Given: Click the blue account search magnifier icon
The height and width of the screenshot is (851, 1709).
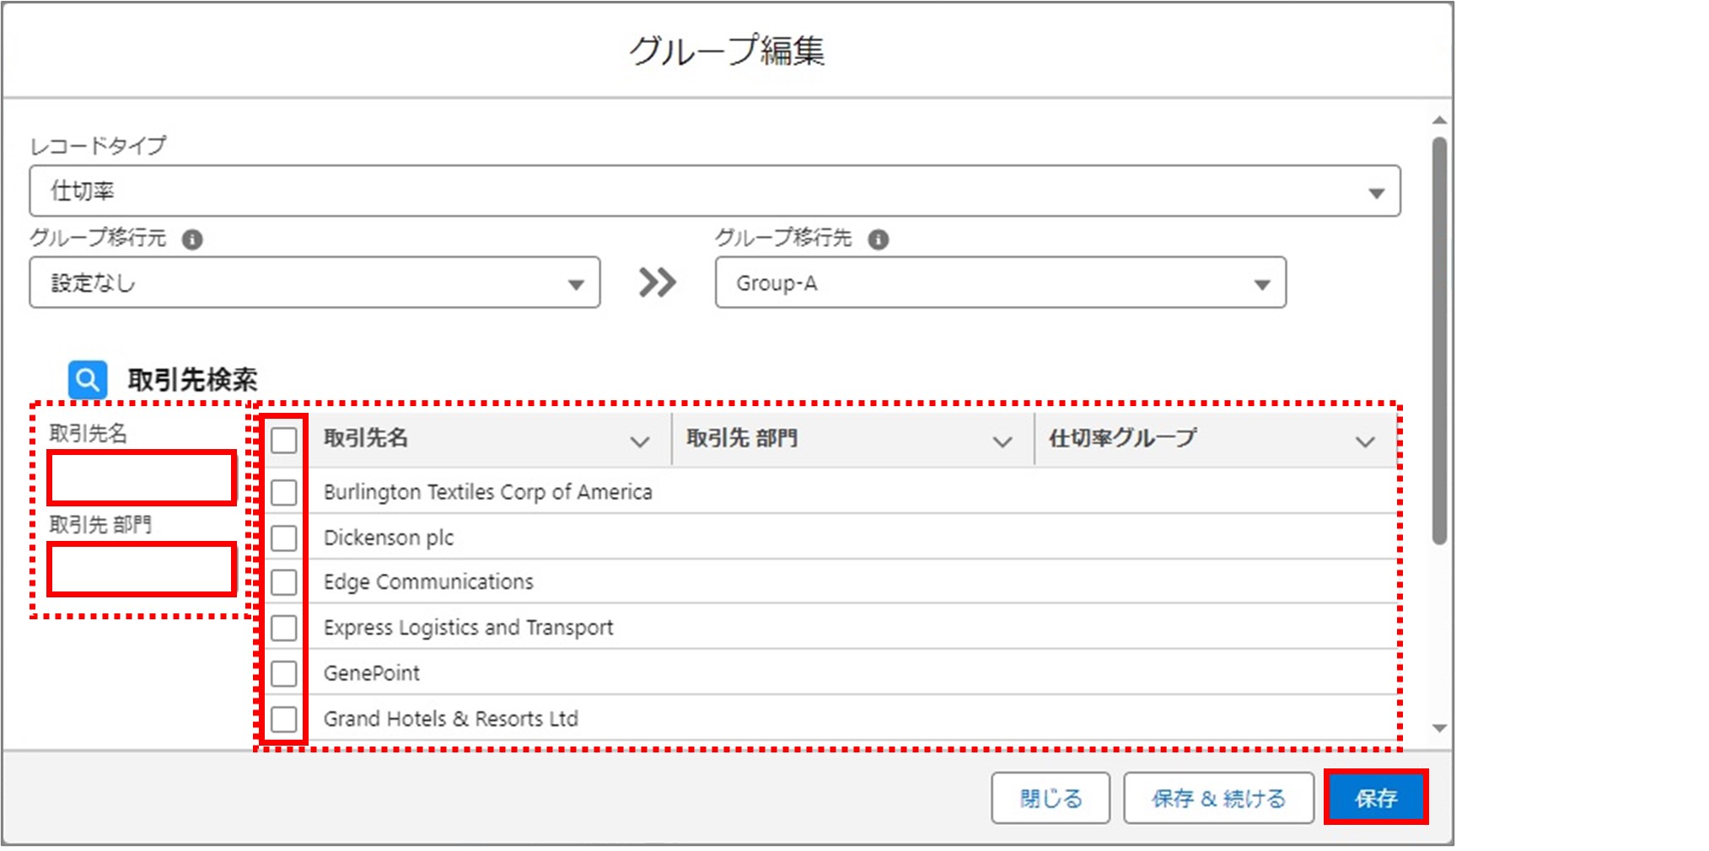Looking at the screenshot, I should tap(88, 380).
